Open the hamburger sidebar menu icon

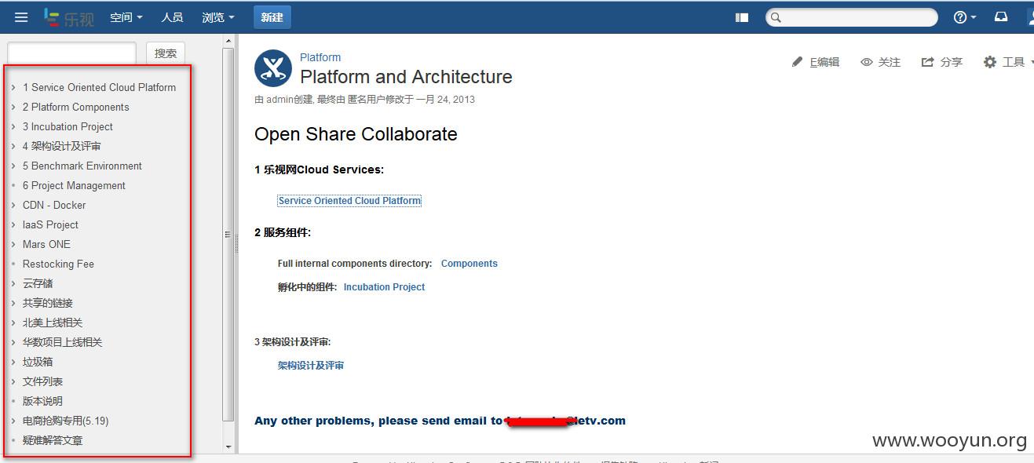click(21, 17)
